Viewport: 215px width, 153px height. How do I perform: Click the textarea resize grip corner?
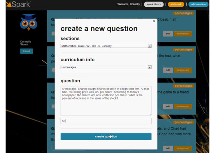[150, 114]
